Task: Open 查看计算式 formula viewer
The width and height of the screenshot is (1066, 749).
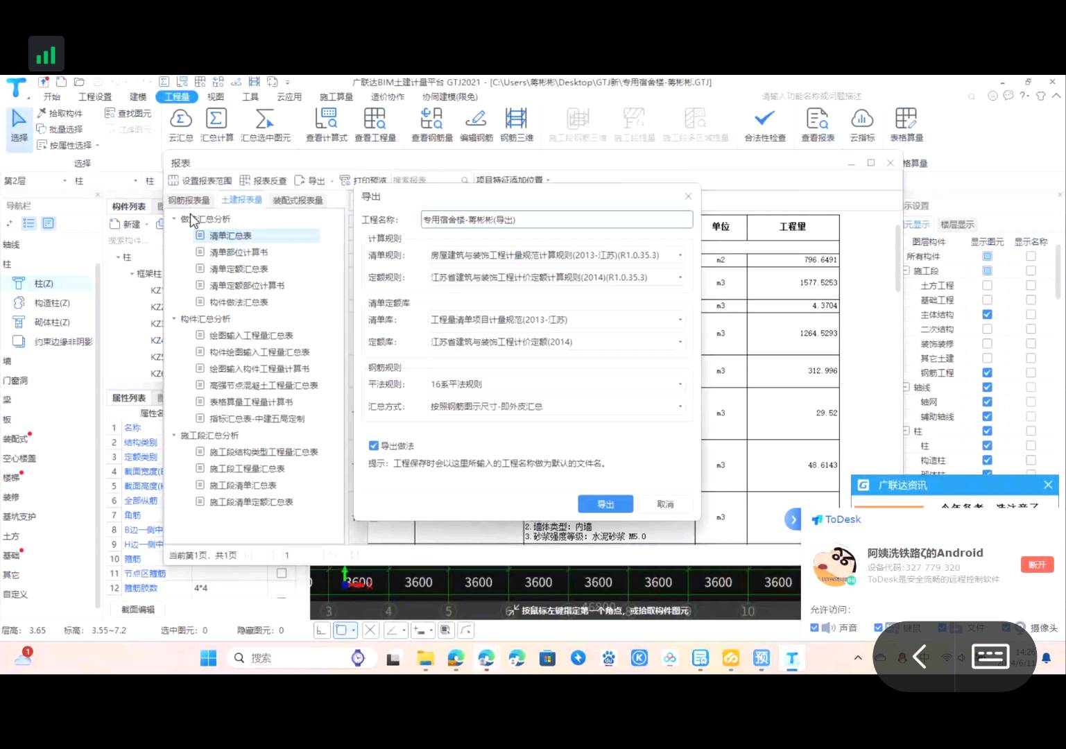Action: coord(326,125)
